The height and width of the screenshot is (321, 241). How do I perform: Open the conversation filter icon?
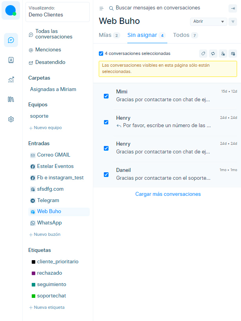233,22
